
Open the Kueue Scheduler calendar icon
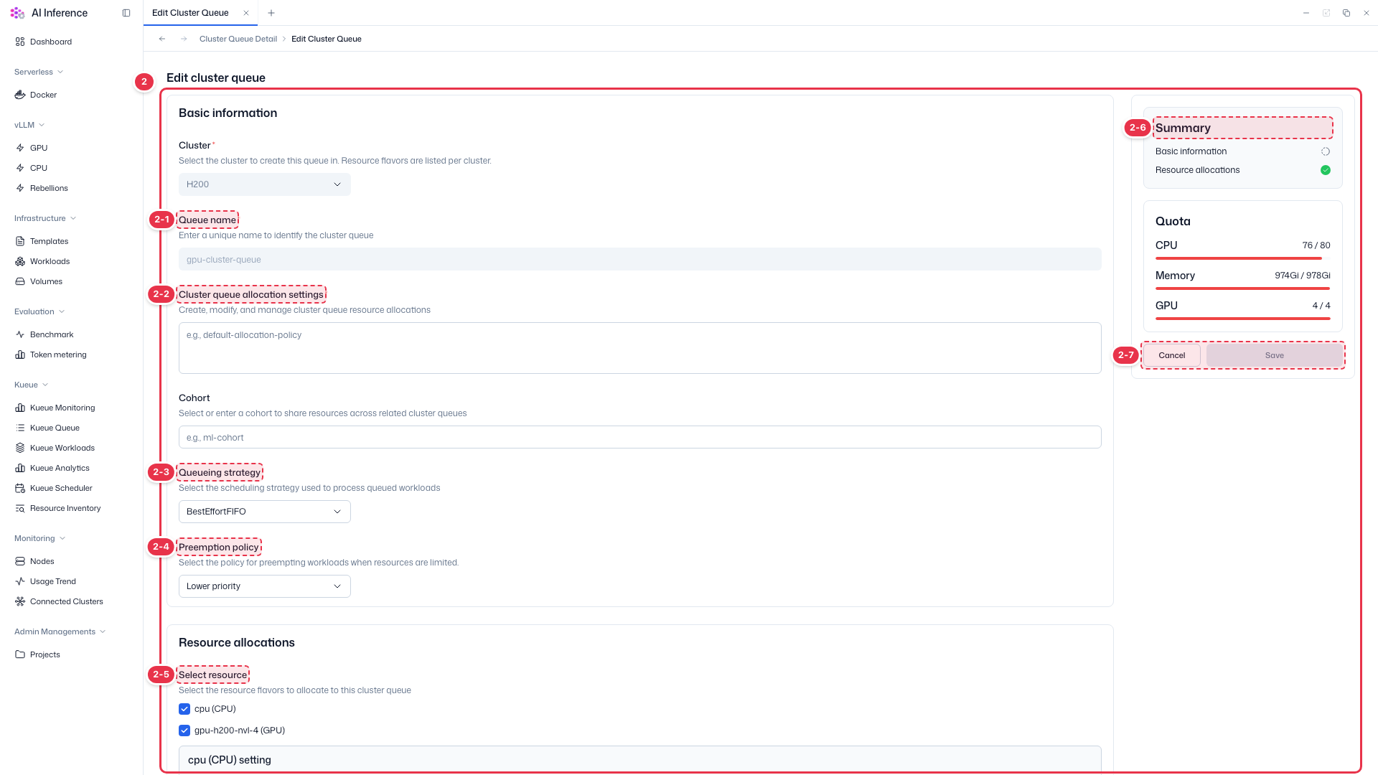(x=20, y=488)
